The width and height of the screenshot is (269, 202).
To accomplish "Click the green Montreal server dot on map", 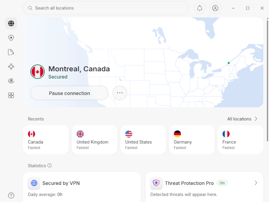I will tap(229, 63).
